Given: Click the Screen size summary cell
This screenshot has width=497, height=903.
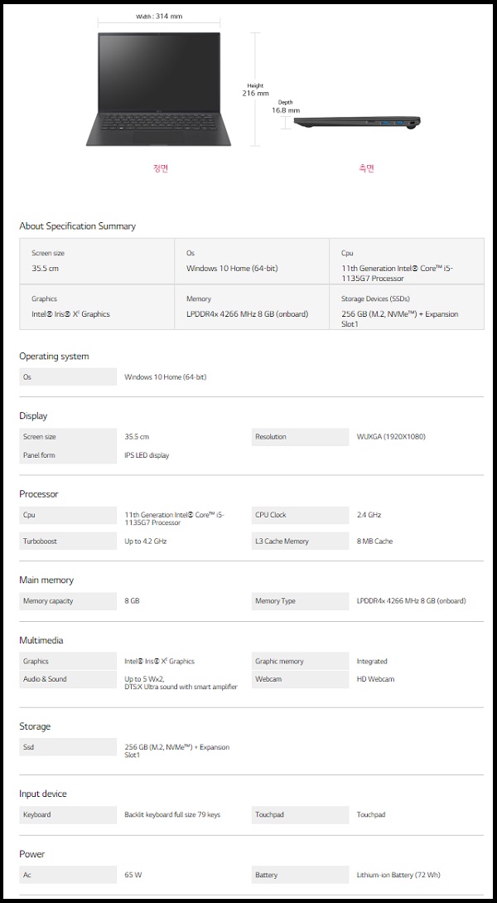Looking at the screenshot, I should (96, 261).
